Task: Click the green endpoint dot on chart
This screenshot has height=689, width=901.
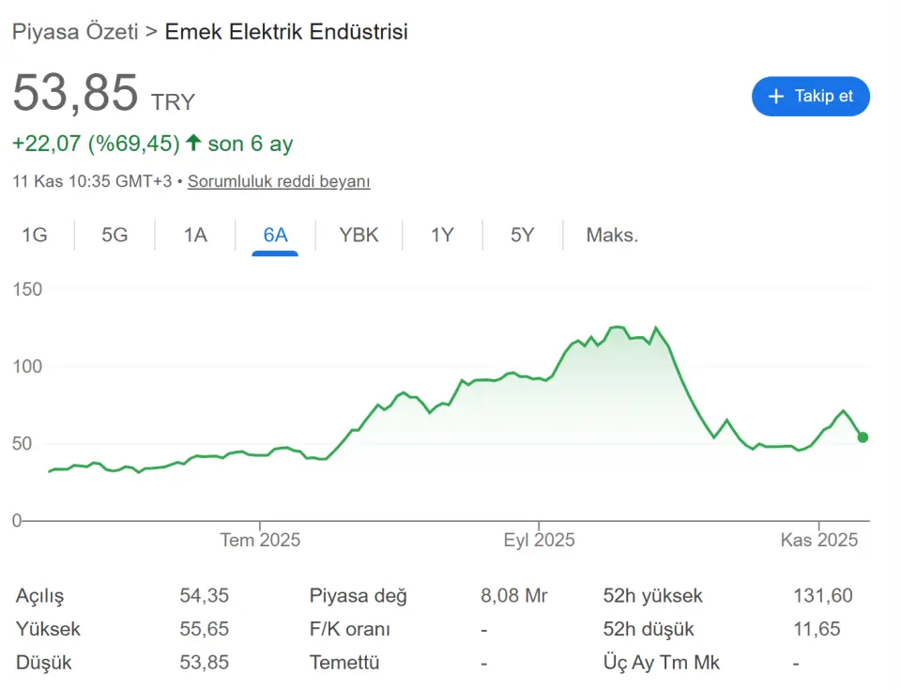Action: point(863,437)
